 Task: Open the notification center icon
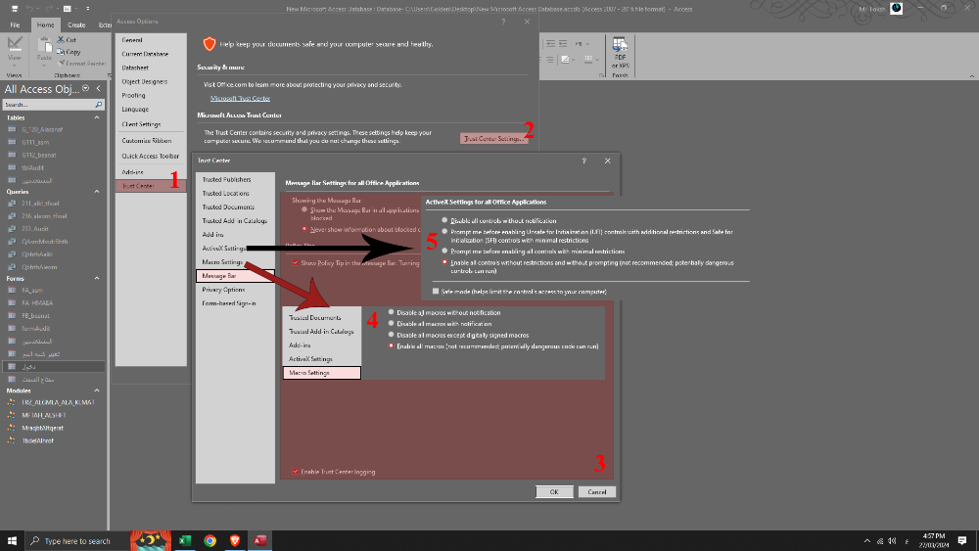pos(962,541)
